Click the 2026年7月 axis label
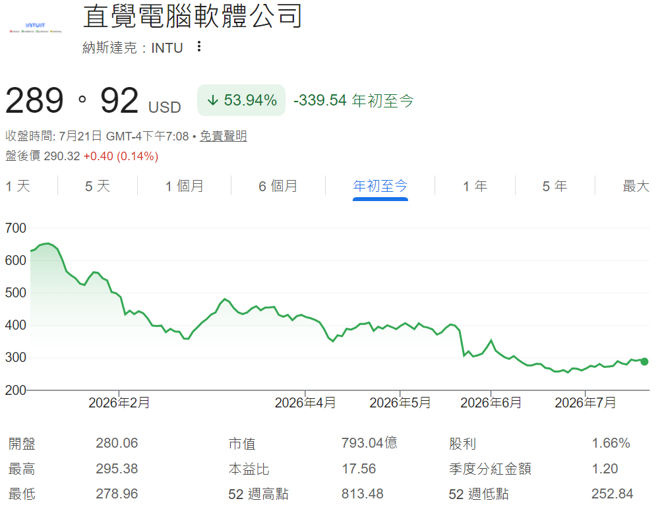This screenshot has height=507, width=658. (x=585, y=403)
